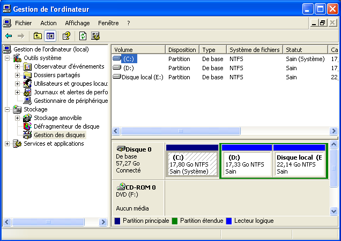The height and width of the screenshot is (241, 341).
Task: Click the Gestionnaire de périphériques icon
Action: [27, 101]
